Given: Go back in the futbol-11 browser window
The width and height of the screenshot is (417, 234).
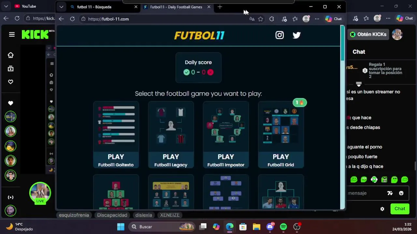Looking at the screenshot, I should click(61, 19).
